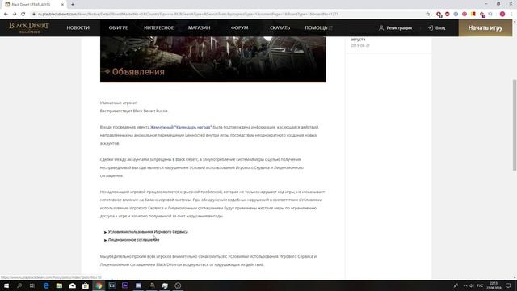This screenshot has height=291, width=517.
Task: Click the padlock site-info icon in the address bar
Action: [x=34, y=15]
